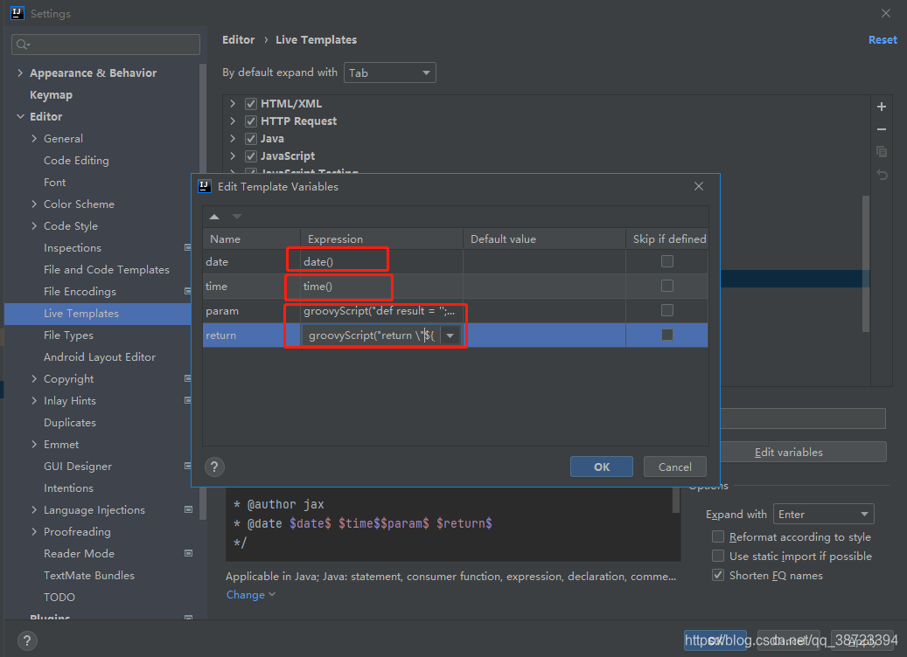The height and width of the screenshot is (657, 907).
Task: Click project-level marker beside File Encodings
Action: pos(188,291)
